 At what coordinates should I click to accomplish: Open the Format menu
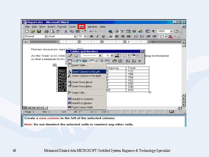(62, 27)
